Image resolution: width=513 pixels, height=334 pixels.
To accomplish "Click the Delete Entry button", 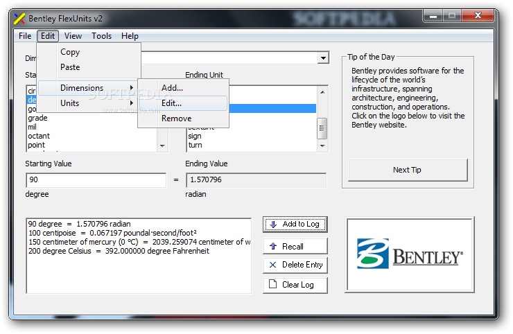I will coord(295,265).
